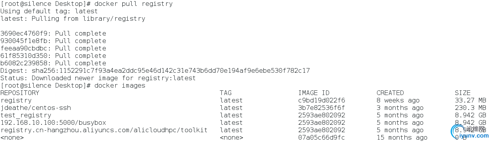The width and height of the screenshot is (491, 142).
Task: Select the SIZE column header
Action: (x=463, y=93)
